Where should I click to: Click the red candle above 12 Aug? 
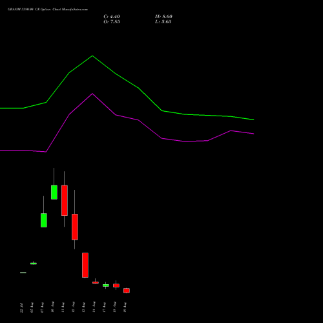(75, 227)
